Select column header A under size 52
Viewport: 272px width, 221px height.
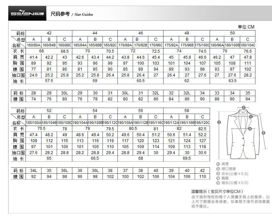(x=34, y=117)
